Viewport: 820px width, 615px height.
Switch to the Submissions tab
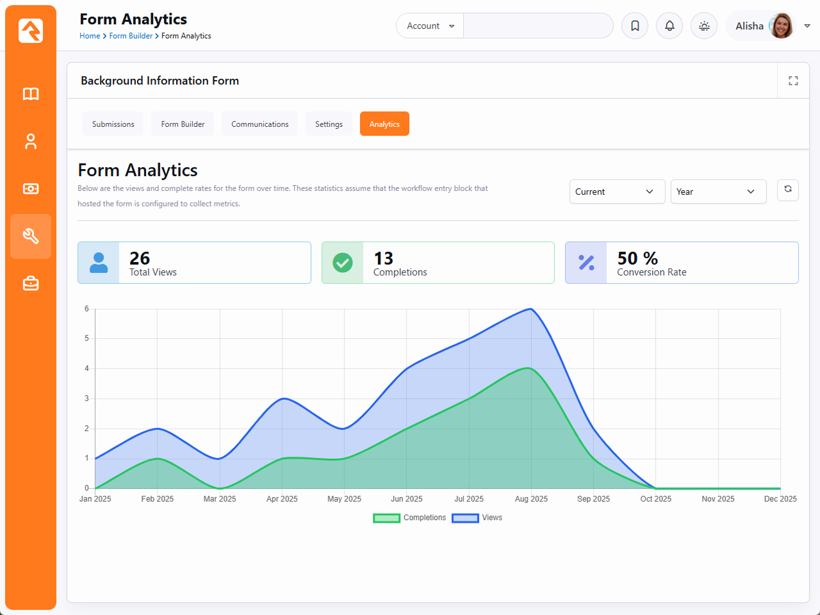(x=113, y=124)
